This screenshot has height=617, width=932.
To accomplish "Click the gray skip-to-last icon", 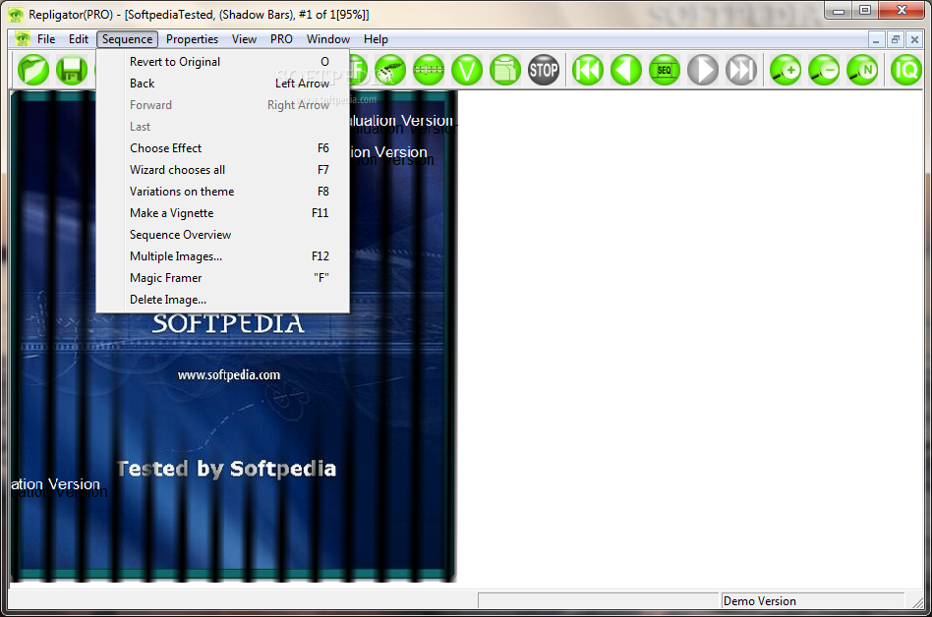I will pos(741,70).
